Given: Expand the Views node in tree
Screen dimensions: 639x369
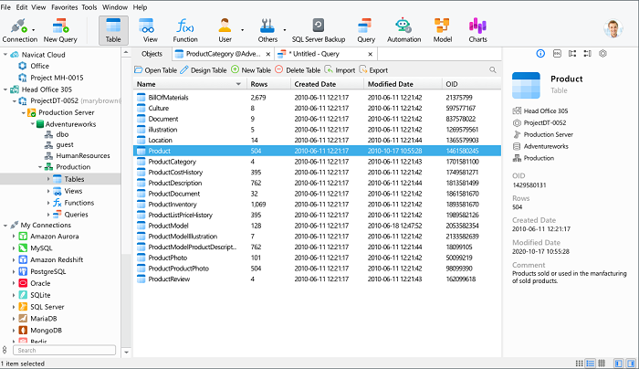Looking at the screenshot, I should (49, 191).
